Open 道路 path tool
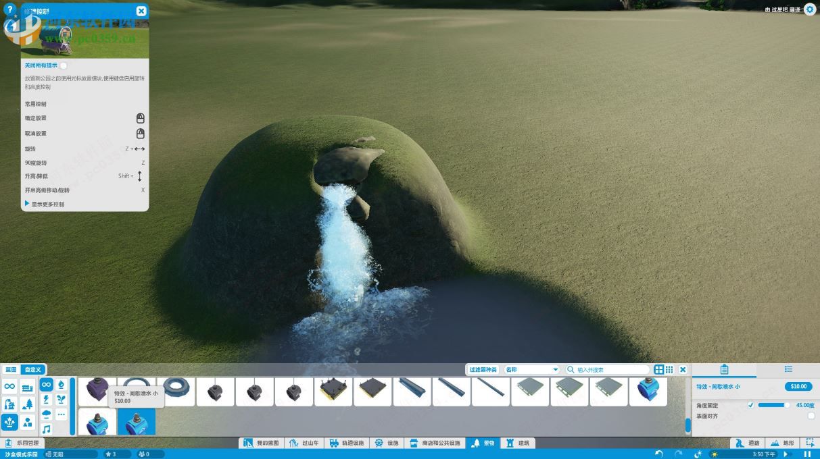The width and height of the screenshot is (820, 459). (748, 443)
